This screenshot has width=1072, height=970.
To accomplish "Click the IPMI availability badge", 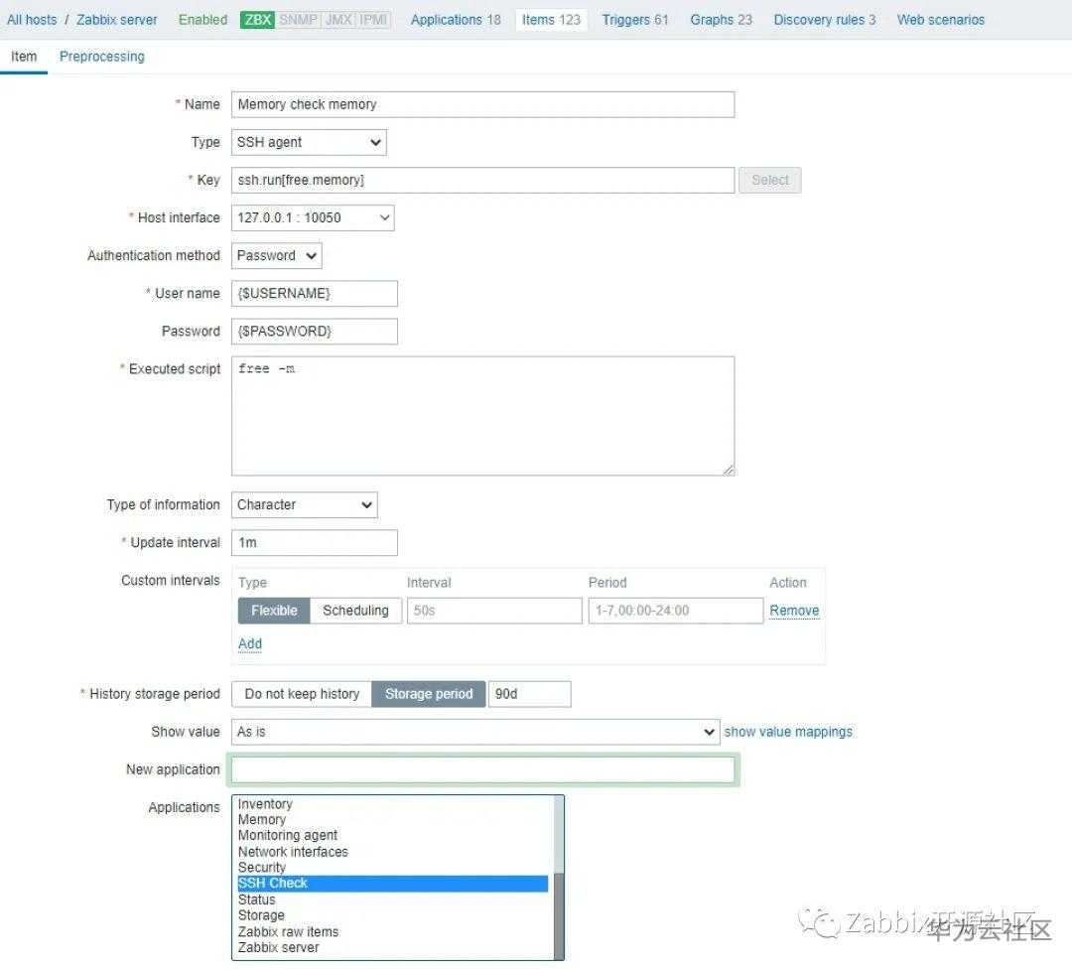I will (373, 20).
